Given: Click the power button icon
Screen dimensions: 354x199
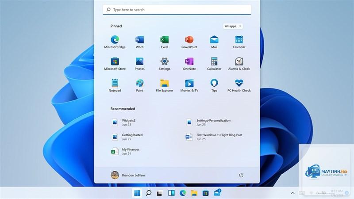Looking at the screenshot, I should click(241, 175).
